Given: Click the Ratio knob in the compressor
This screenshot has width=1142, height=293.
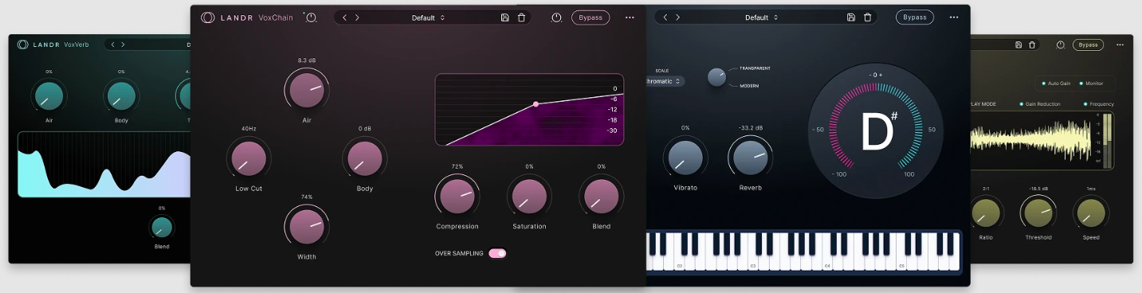Looking at the screenshot, I should pos(986,213).
